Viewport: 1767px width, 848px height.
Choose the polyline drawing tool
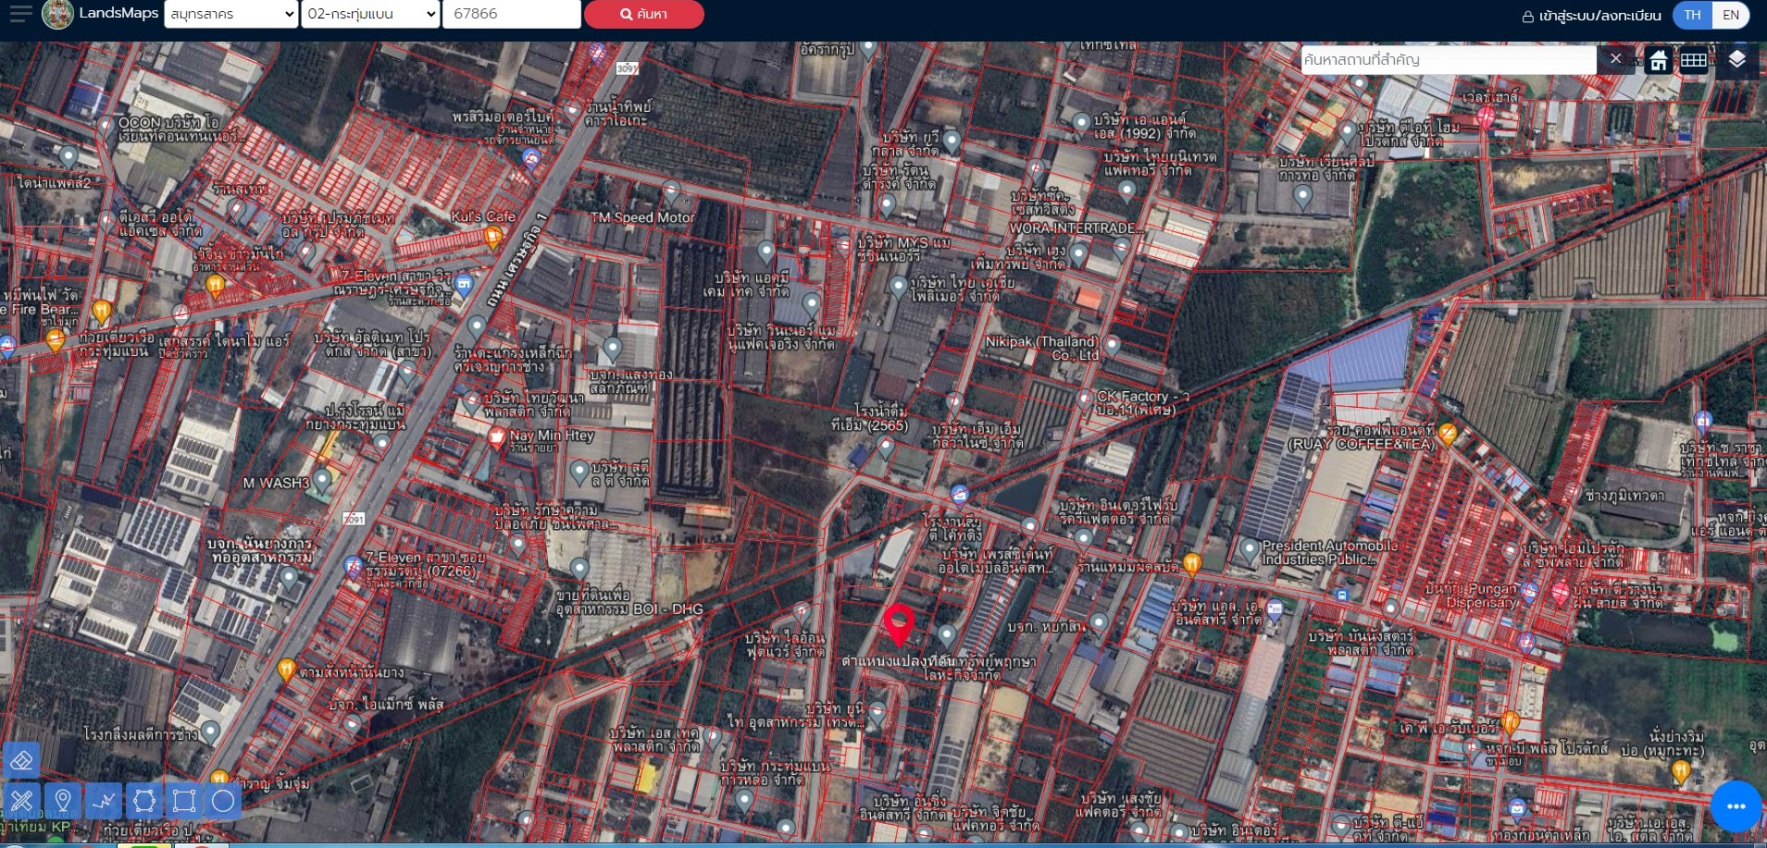(104, 800)
